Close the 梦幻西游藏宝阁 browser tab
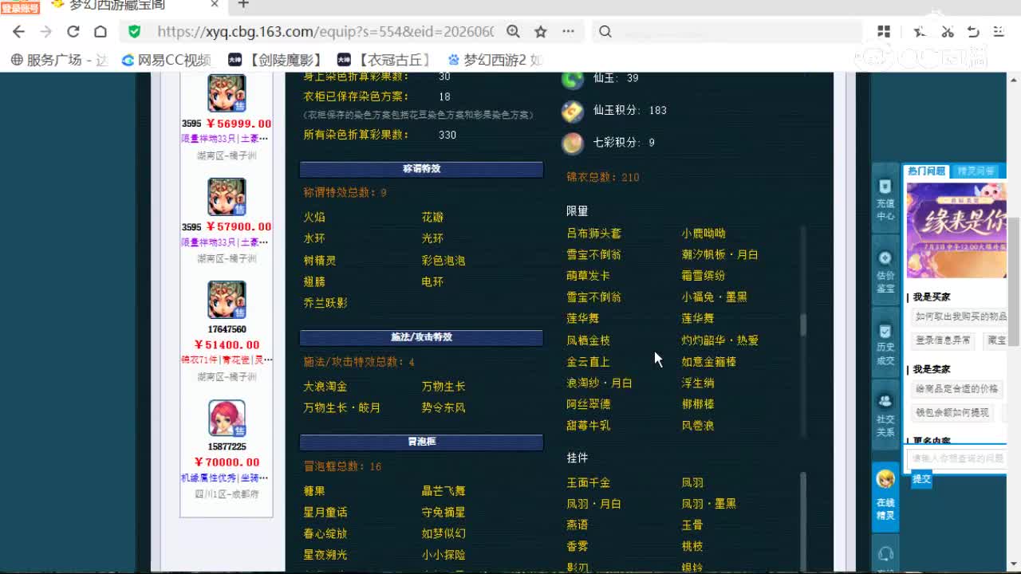1021x574 pixels. click(x=215, y=5)
